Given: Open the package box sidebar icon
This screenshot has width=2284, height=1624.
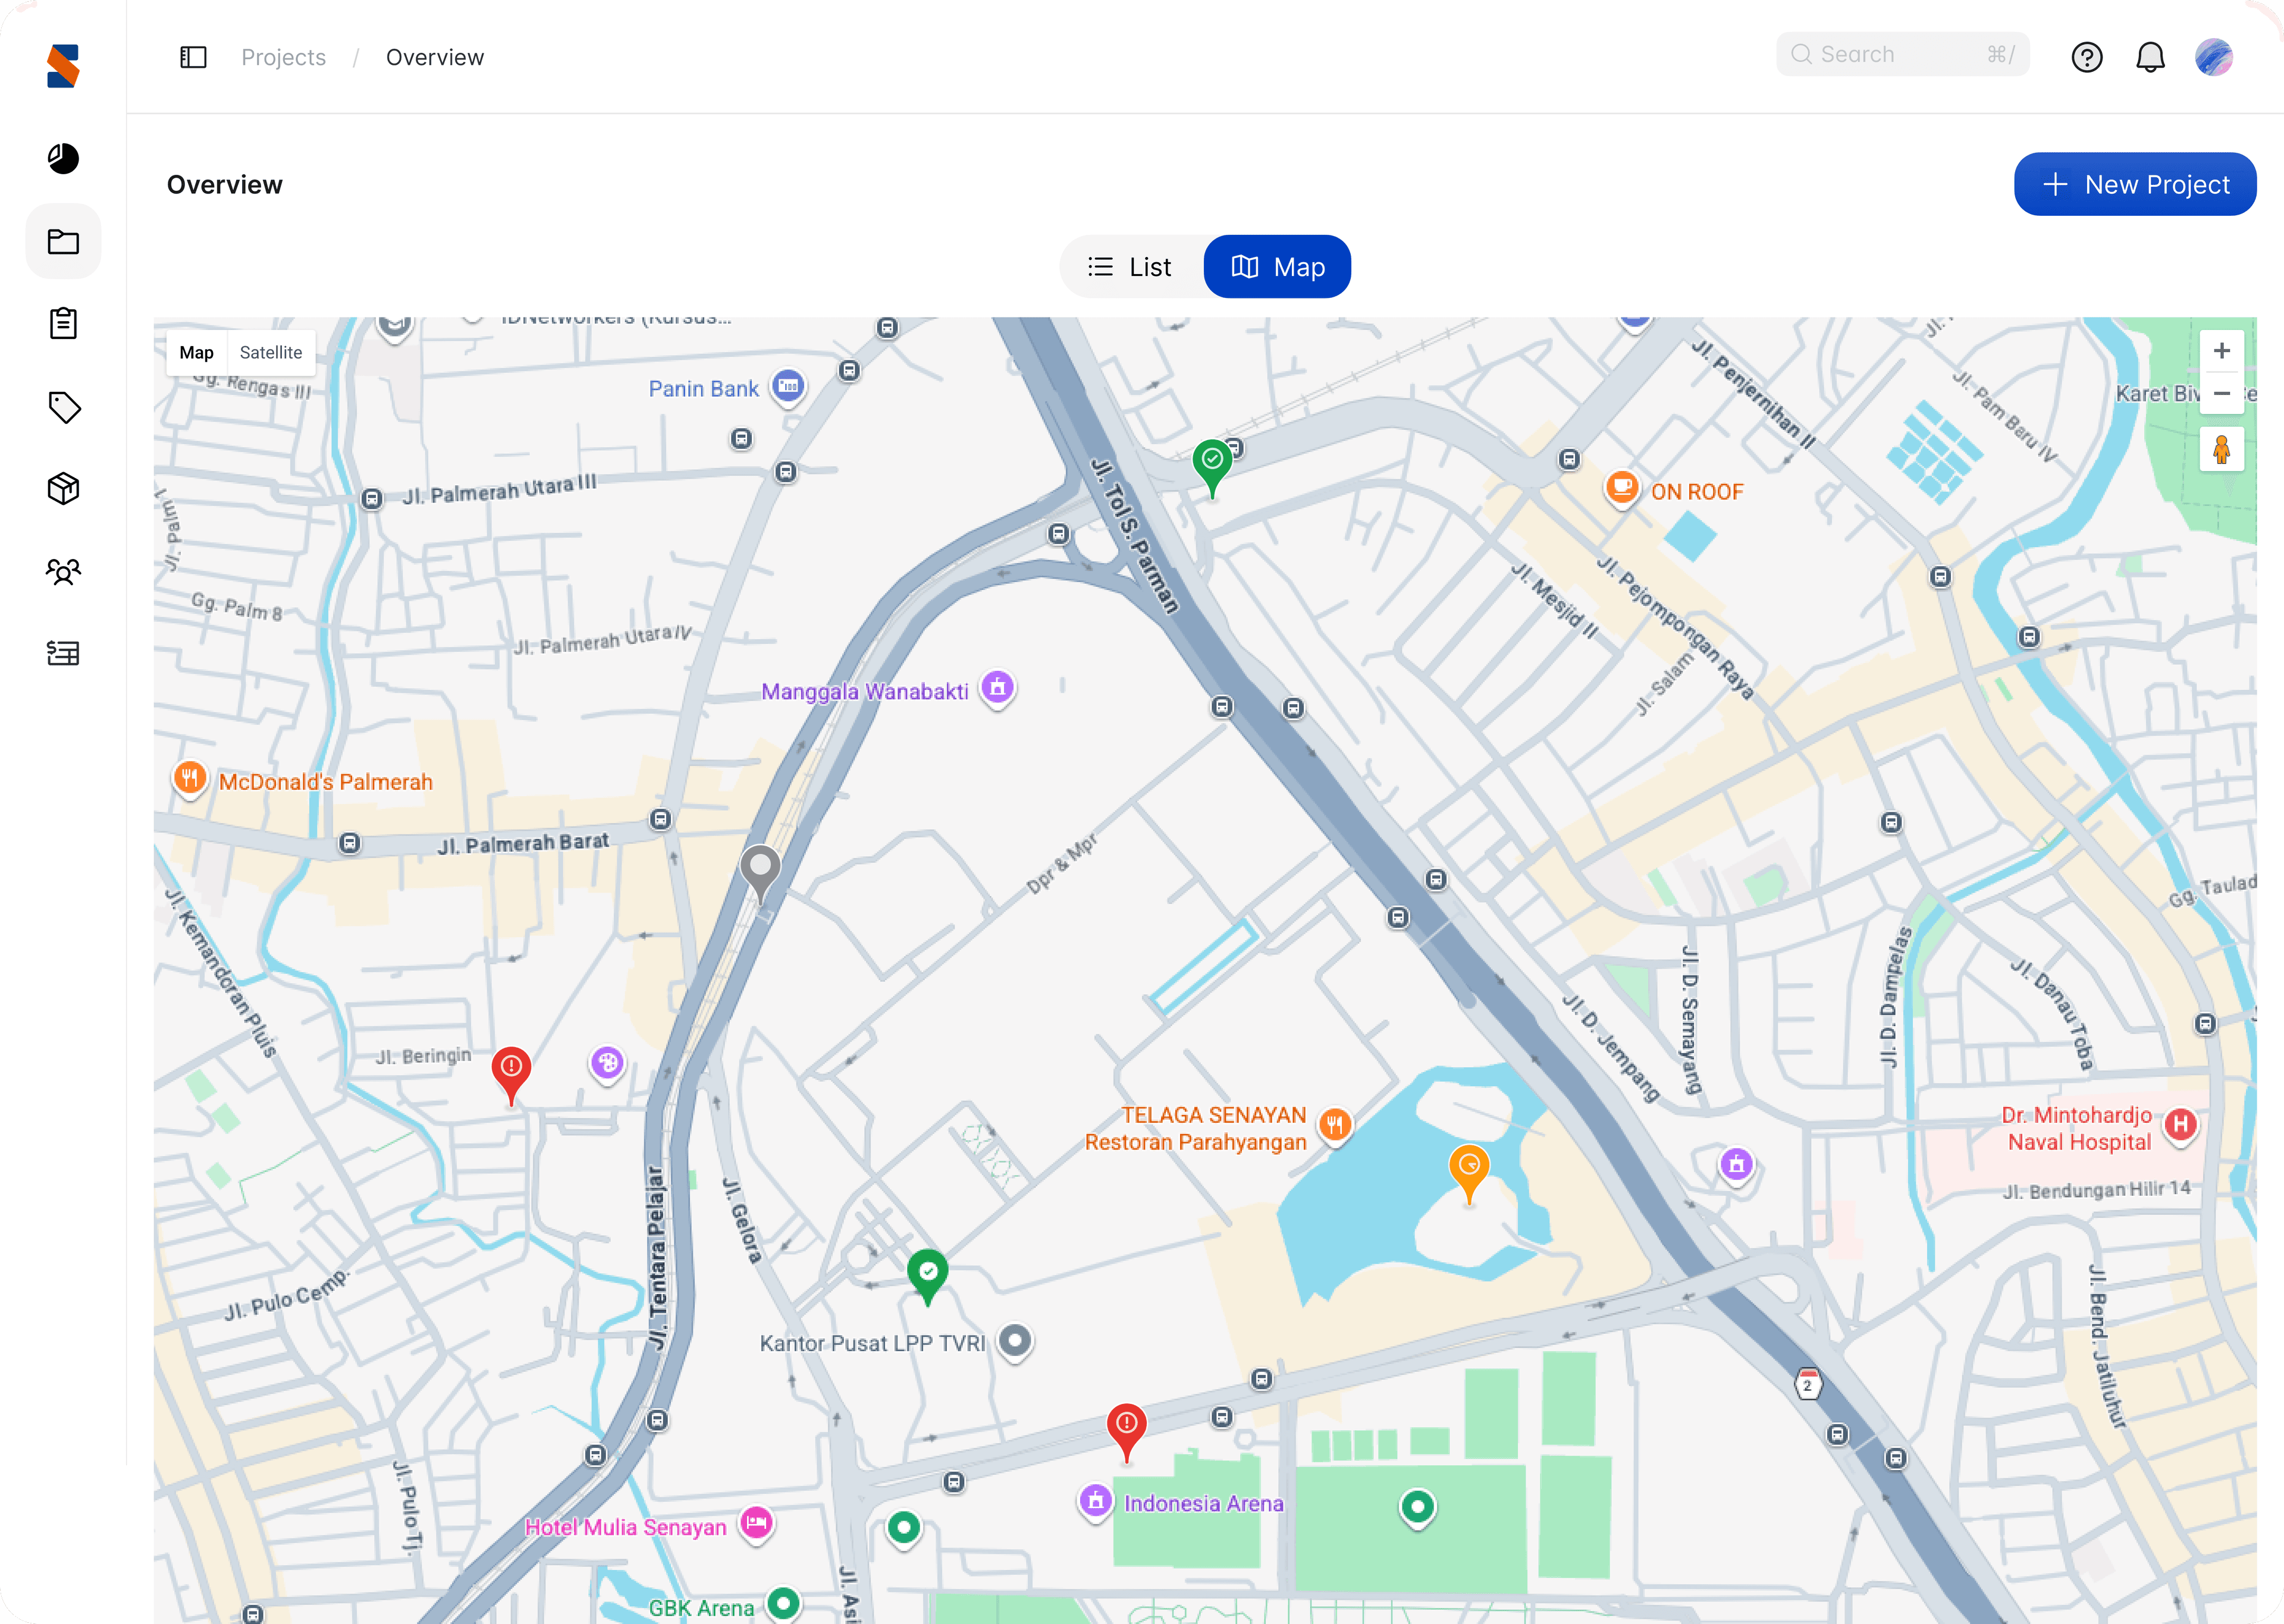Looking at the screenshot, I should click(x=63, y=488).
